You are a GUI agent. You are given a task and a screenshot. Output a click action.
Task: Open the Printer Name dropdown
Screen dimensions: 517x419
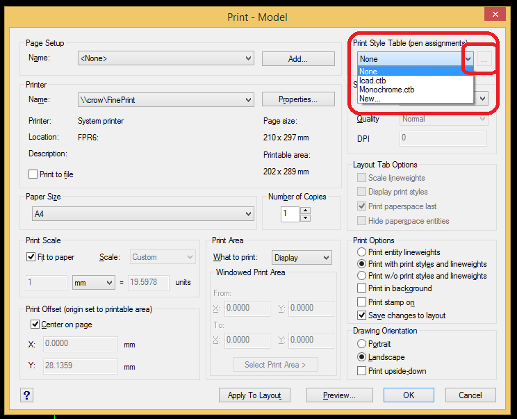coord(166,99)
